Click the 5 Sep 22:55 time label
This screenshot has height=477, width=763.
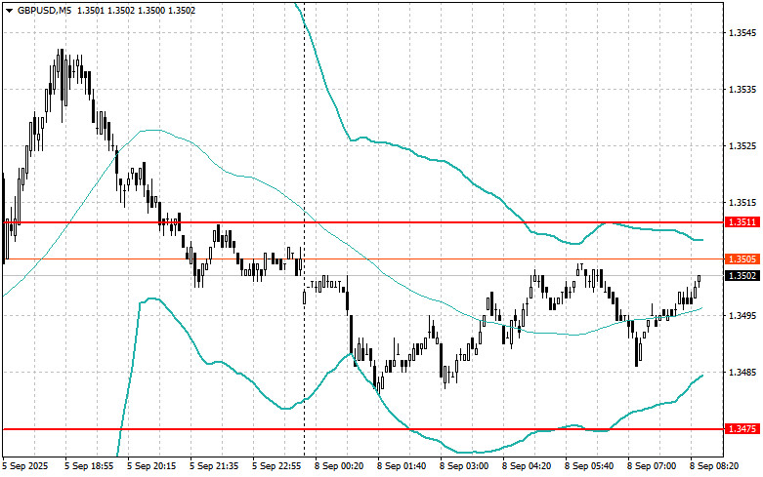tap(276, 466)
